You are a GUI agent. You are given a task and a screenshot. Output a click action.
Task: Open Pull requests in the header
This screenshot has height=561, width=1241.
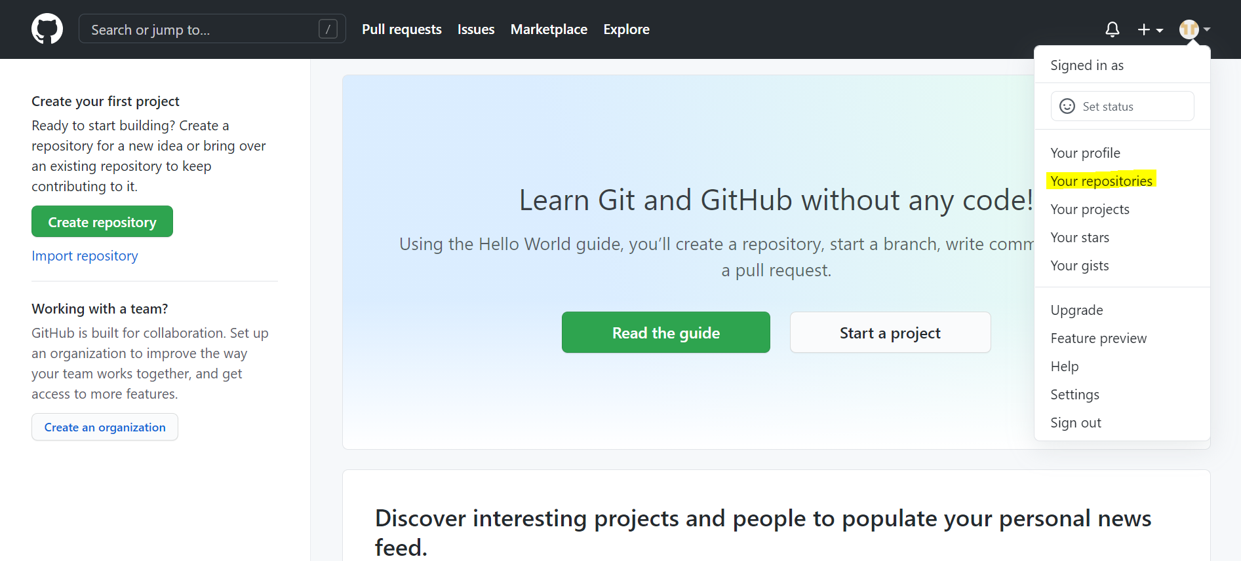click(402, 29)
